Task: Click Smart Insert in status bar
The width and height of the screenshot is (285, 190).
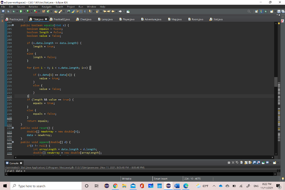Action: 161,179
